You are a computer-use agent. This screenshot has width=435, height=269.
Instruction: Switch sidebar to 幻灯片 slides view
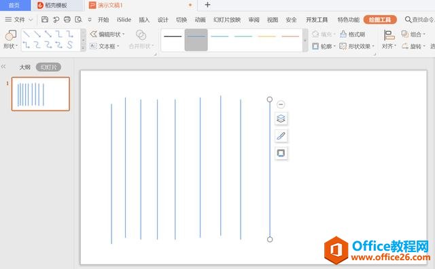tap(48, 67)
